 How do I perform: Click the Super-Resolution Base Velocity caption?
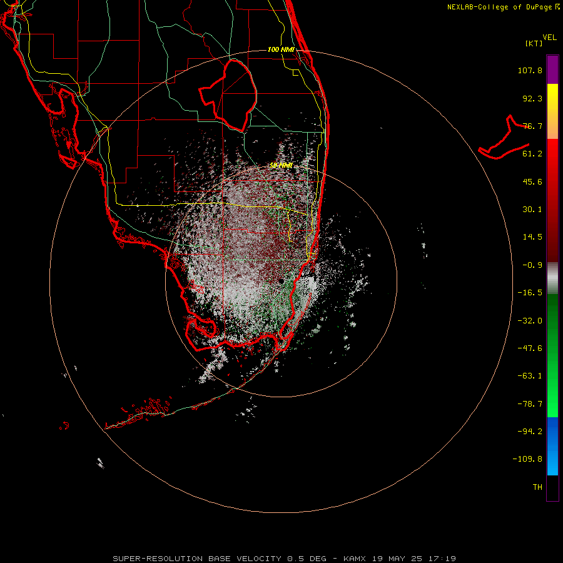pyautogui.click(x=284, y=559)
